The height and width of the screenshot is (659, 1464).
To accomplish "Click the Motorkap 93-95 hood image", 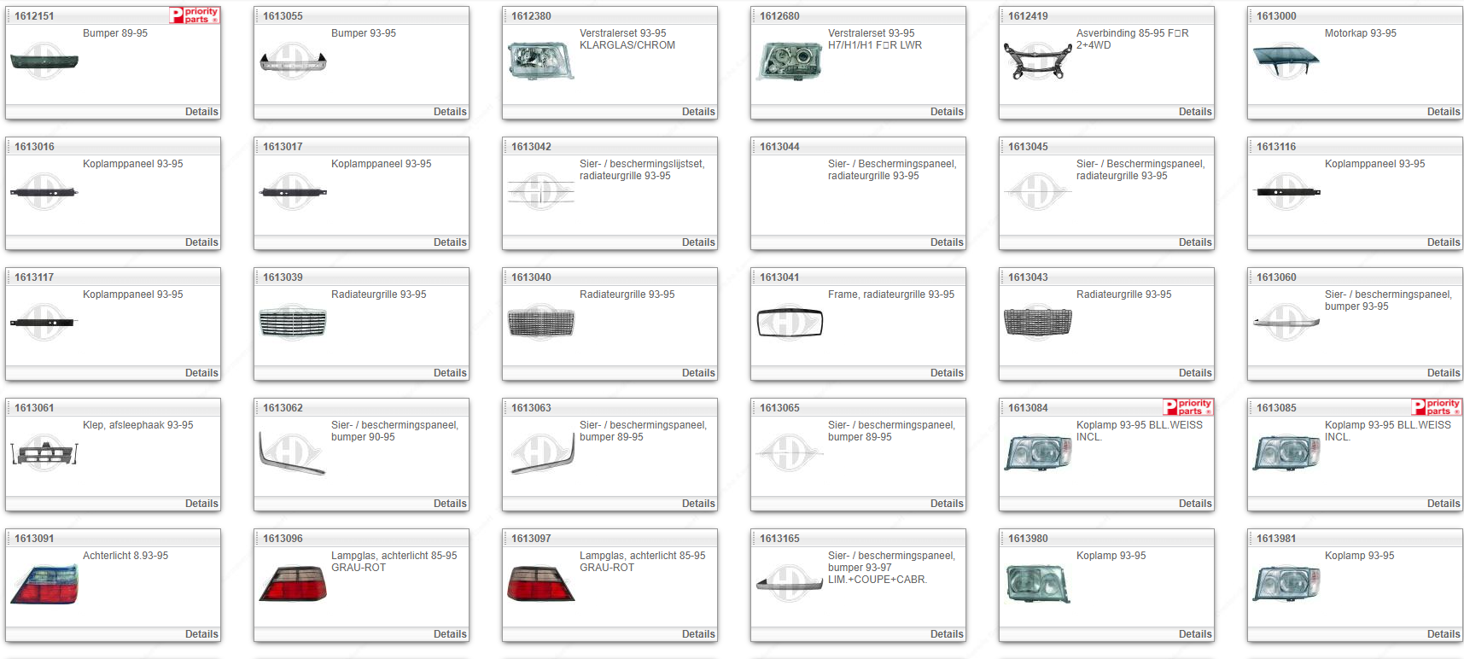I will 1286,61.
